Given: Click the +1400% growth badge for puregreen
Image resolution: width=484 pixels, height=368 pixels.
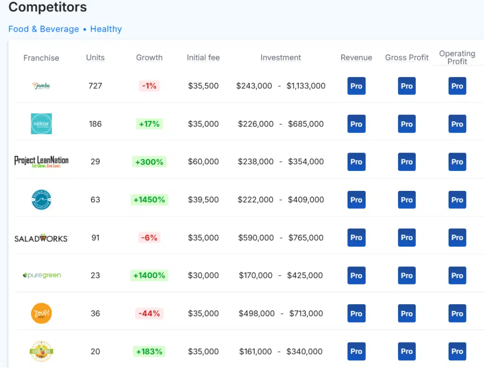Looking at the screenshot, I should coord(149,275).
